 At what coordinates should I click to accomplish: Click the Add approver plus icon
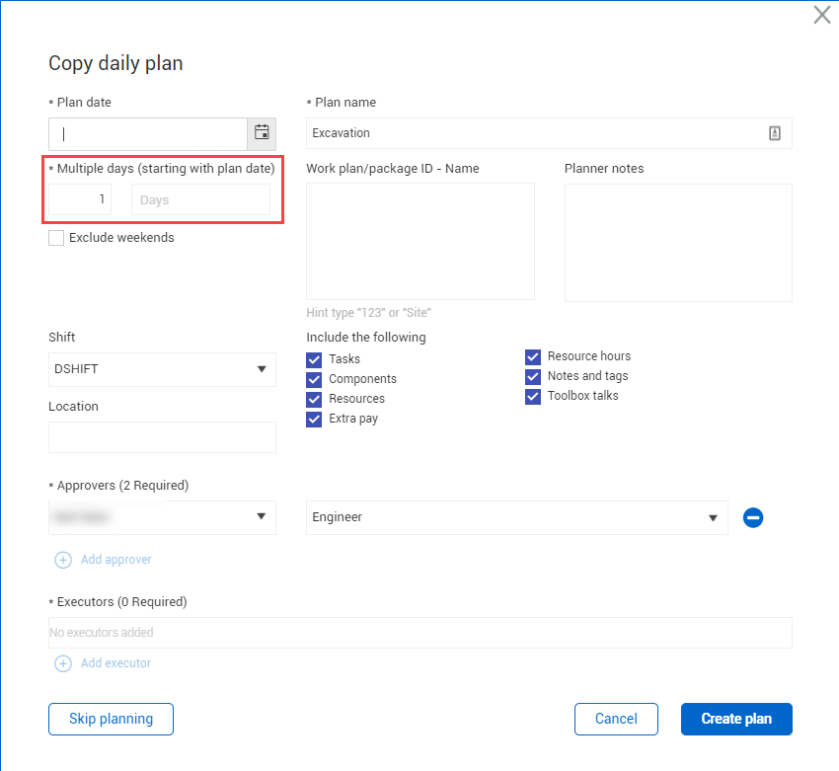(x=63, y=560)
